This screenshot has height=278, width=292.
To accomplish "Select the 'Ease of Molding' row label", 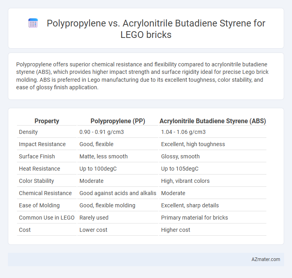I will (x=39, y=205).
